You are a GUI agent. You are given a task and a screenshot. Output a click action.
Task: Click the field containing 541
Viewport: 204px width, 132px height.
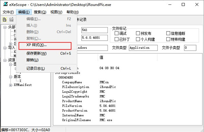(x=95, y=30)
